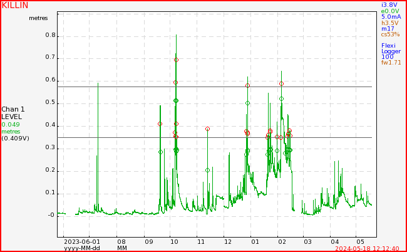
Task: Select the red marker atop the February peak
Action: click(281, 84)
